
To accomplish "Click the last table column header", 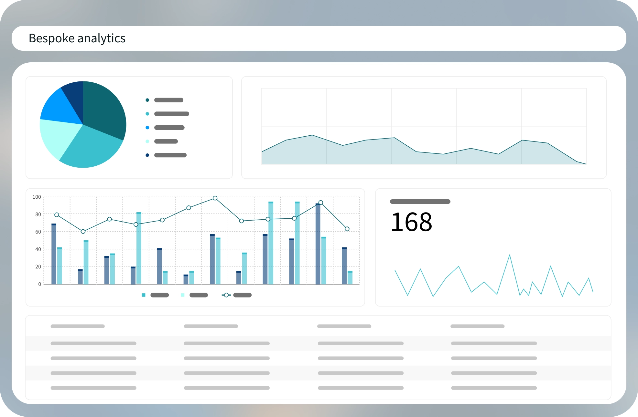I will pos(477,326).
